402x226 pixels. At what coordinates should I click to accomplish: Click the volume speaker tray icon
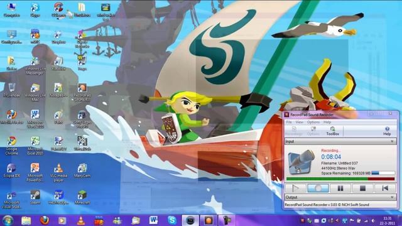[373, 220]
